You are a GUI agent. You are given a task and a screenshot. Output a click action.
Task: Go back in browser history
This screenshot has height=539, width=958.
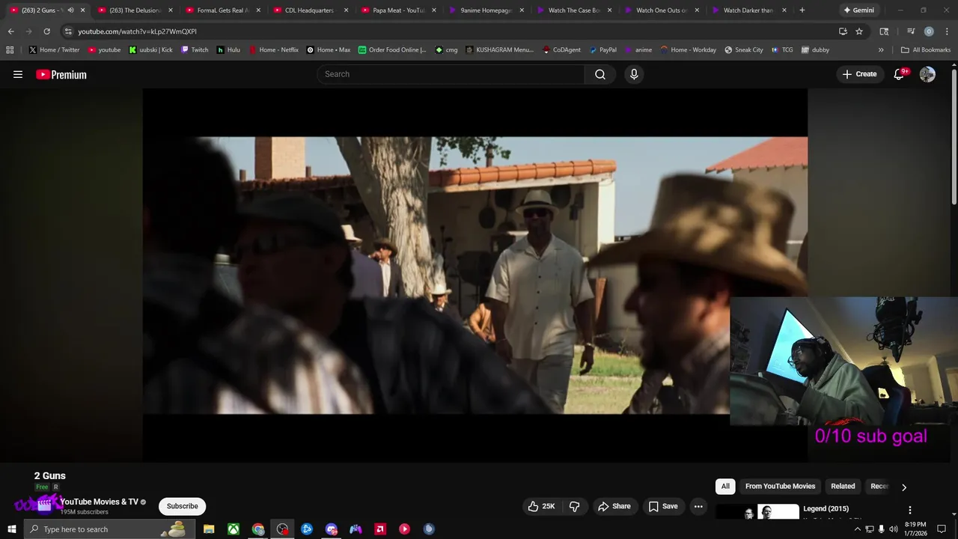[10, 31]
